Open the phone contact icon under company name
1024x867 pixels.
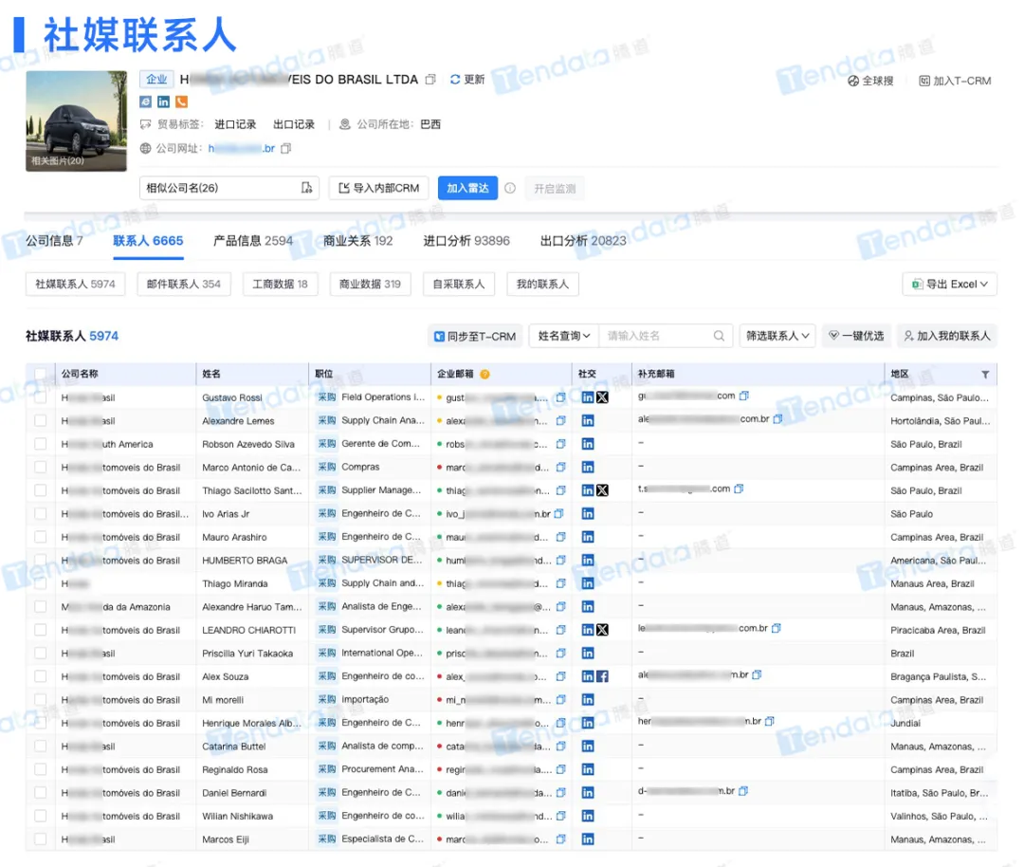click(x=181, y=101)
